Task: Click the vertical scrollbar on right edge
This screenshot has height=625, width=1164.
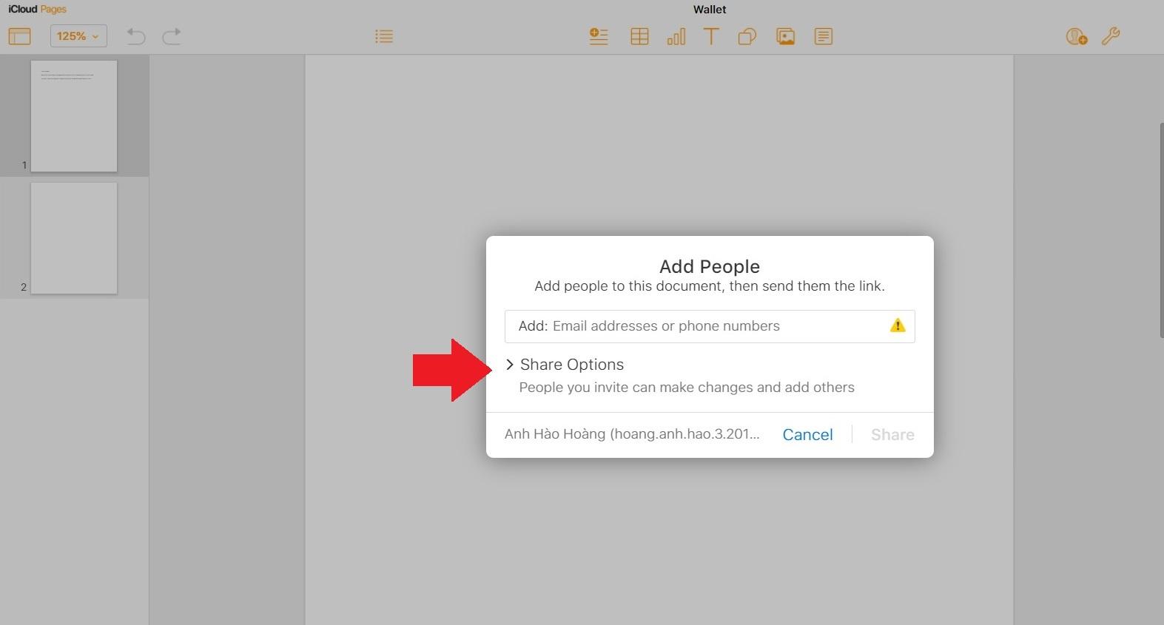Action: [x=1161, y=229]
